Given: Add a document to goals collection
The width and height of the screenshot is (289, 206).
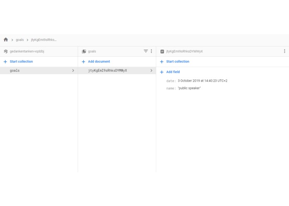Looking at the screenshot, I should point(99,62).
